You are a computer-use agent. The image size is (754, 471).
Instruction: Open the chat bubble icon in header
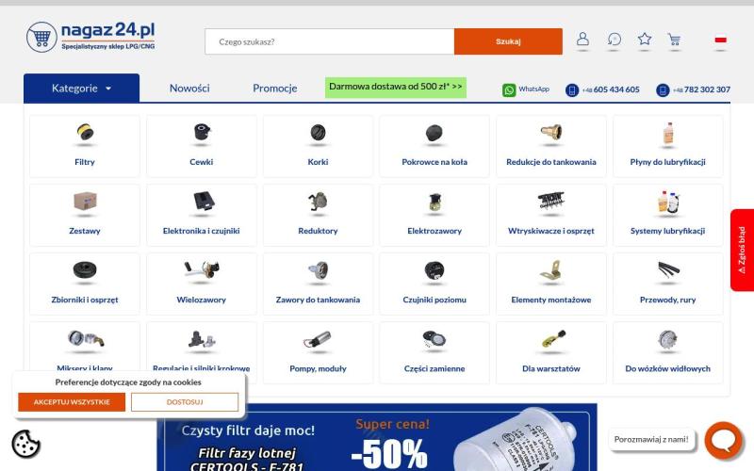click(x=615, y=39)
